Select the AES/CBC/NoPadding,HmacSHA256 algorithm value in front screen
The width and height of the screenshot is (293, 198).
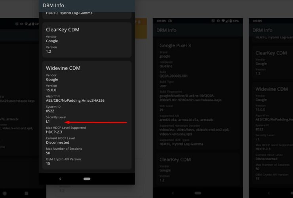click(75, 101)
